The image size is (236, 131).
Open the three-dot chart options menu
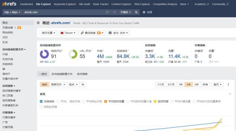point(228,84)
